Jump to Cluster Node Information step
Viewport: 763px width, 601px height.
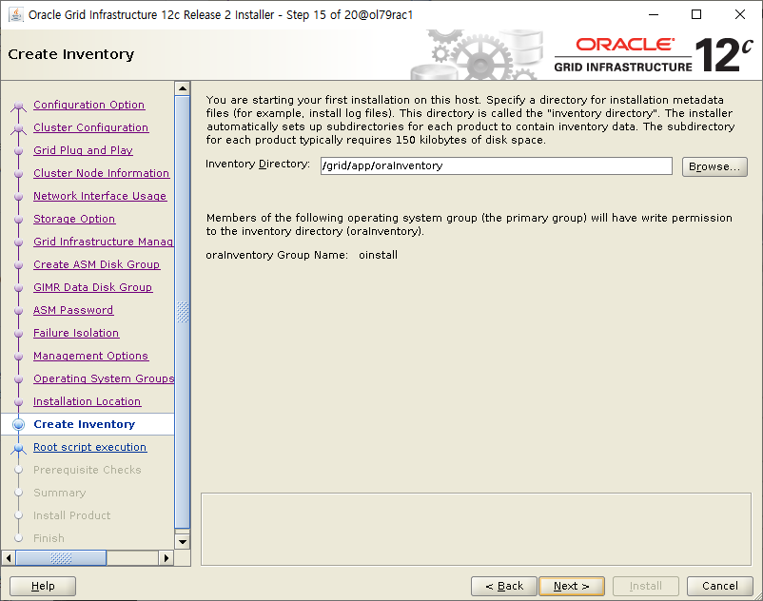click(x=101, y=173)
